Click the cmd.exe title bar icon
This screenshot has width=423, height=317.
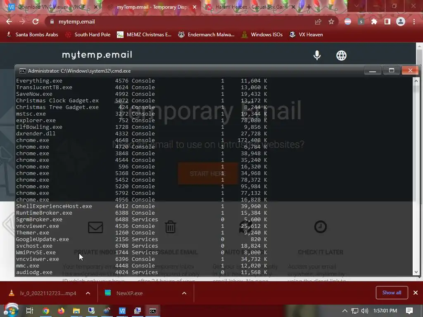pos(23,71)
